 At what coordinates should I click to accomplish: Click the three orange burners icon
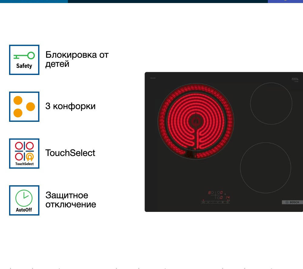click(24, 107)
